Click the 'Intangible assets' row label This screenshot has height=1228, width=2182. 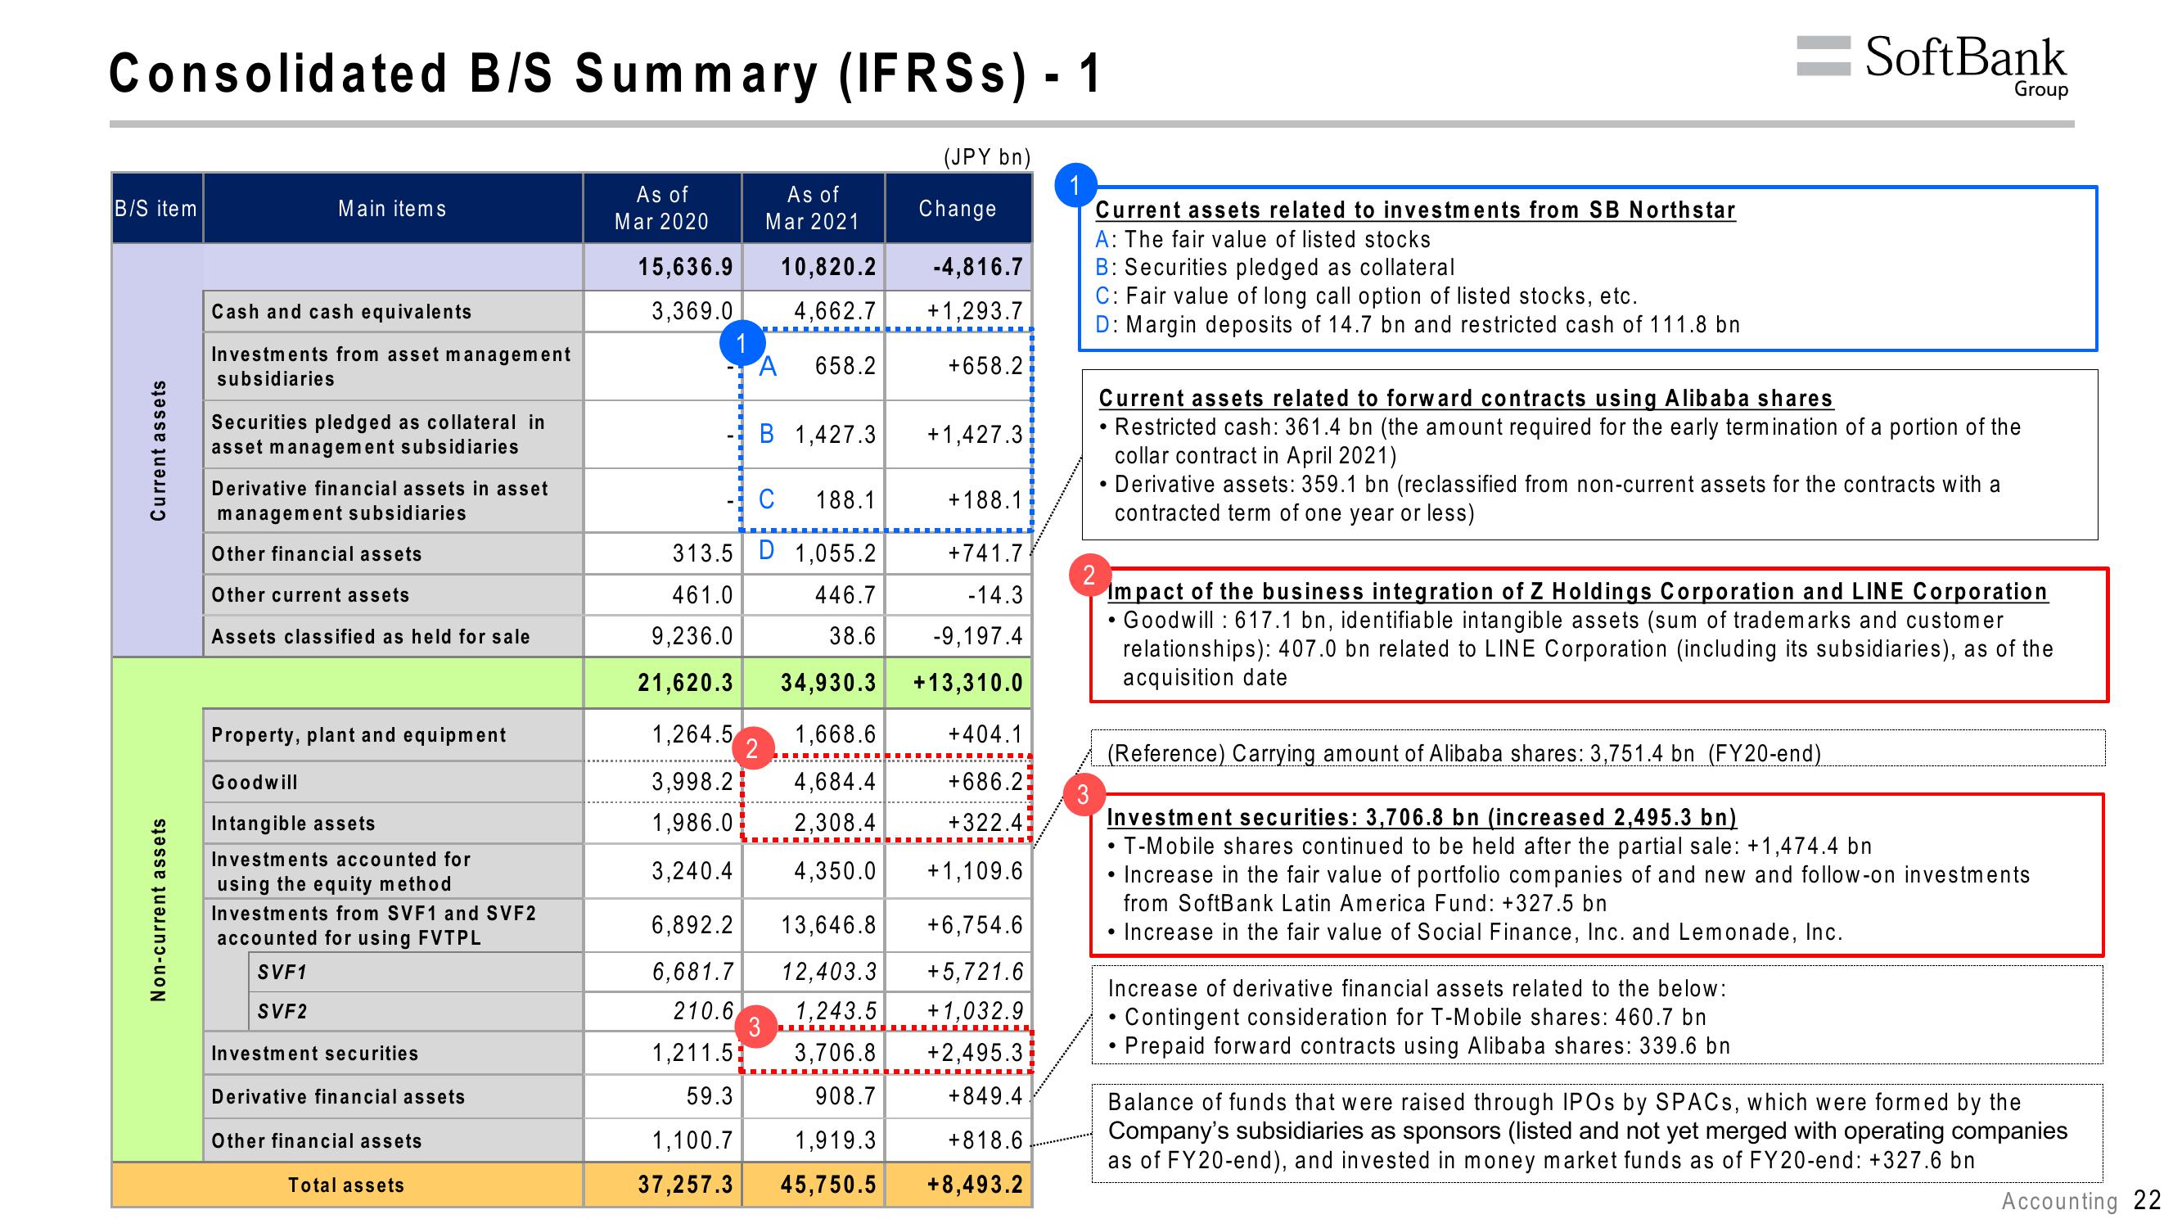tap(293, 823)
